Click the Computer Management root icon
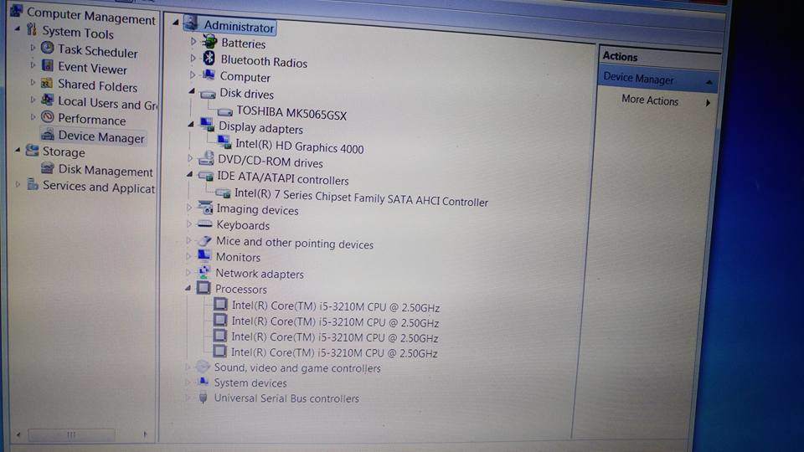The image size is (804, 452). point(16,10)
